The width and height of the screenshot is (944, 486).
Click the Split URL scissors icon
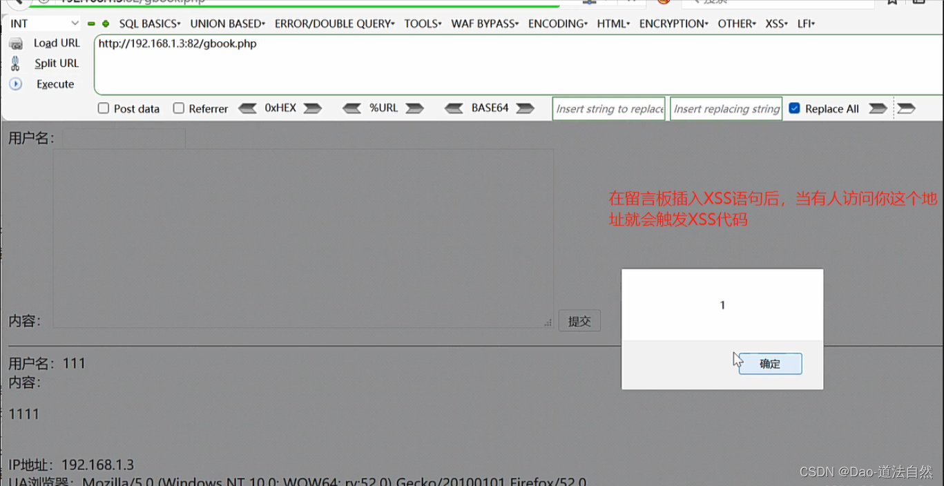tap(15, 63)
